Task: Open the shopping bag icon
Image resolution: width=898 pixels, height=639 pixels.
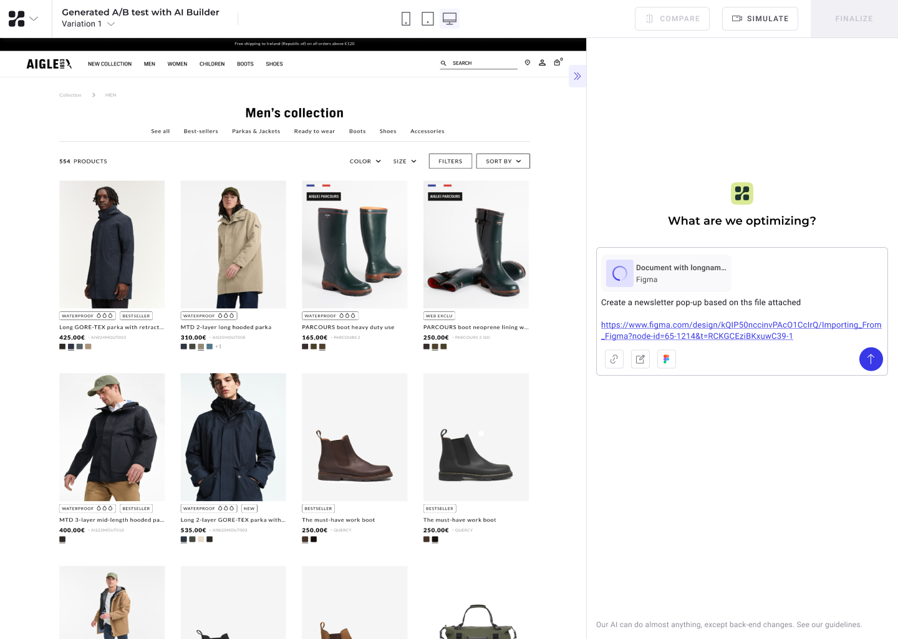Action: (x=558, y=62)
